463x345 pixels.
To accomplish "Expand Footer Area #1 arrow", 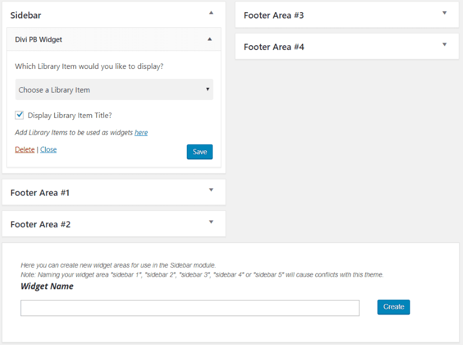I will pos(211,190).
